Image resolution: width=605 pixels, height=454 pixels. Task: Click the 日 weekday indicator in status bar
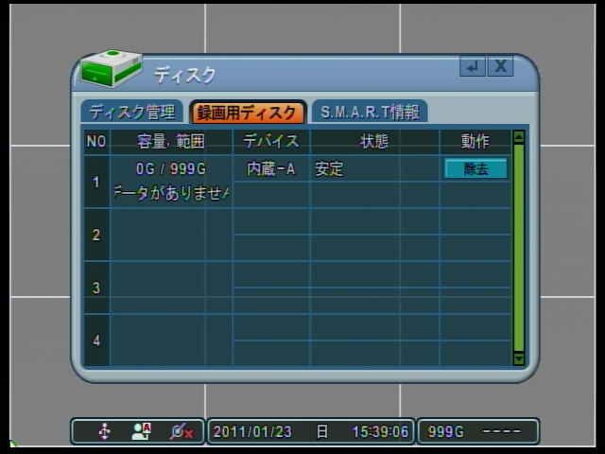click(321, 431)
